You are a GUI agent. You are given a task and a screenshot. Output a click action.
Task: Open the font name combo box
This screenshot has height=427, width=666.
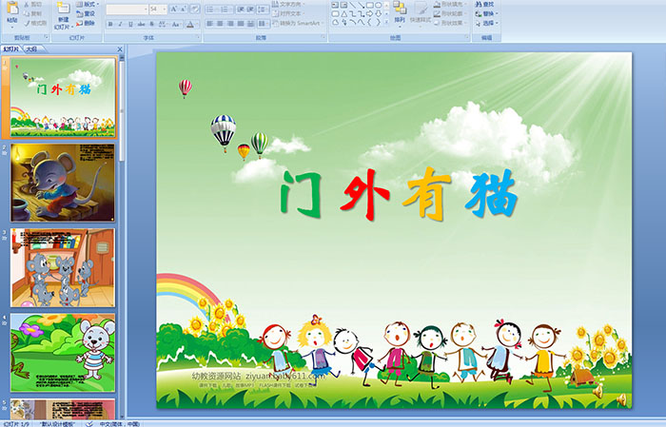(127, 9)
